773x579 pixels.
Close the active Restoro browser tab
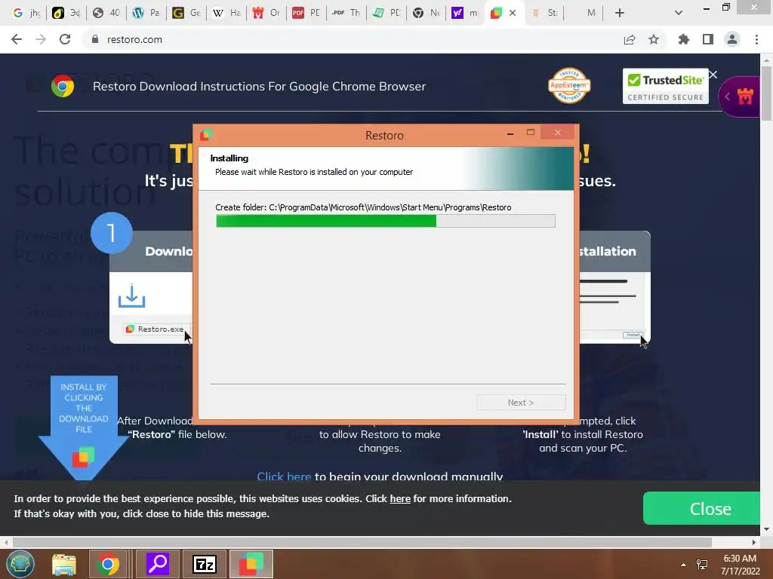pos(513,13)
